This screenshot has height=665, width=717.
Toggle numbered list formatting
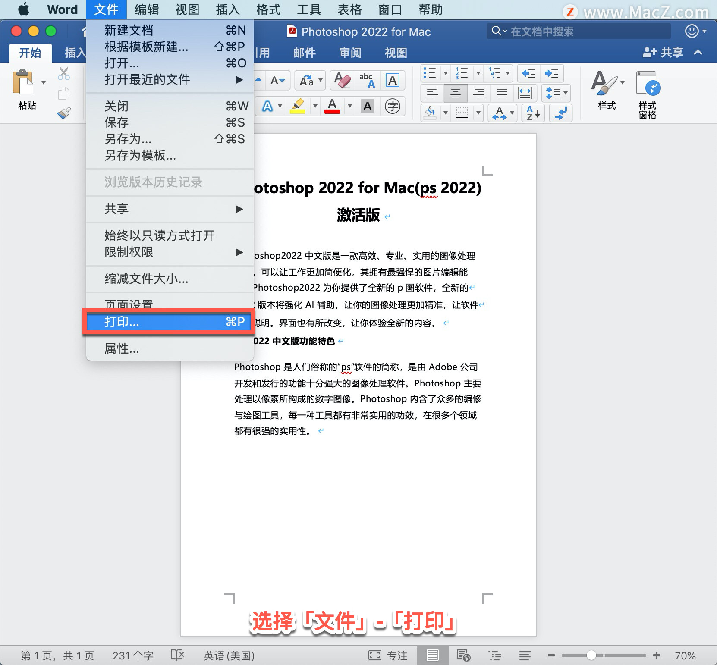click(x=462, y=73)
